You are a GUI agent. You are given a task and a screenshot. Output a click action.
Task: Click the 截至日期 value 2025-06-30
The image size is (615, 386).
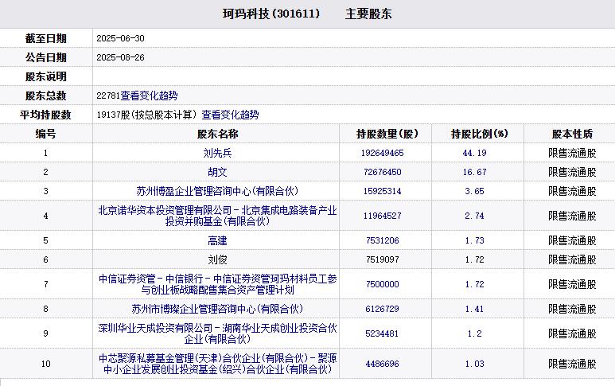pos(120,38)
